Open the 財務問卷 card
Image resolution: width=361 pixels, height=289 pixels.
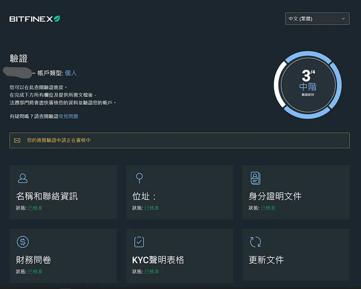63,256
